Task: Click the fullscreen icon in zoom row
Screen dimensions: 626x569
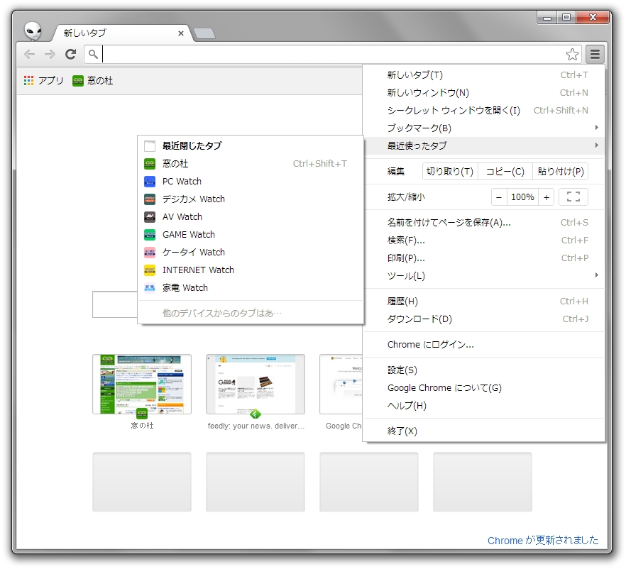Action: click(x=573, y=197)
